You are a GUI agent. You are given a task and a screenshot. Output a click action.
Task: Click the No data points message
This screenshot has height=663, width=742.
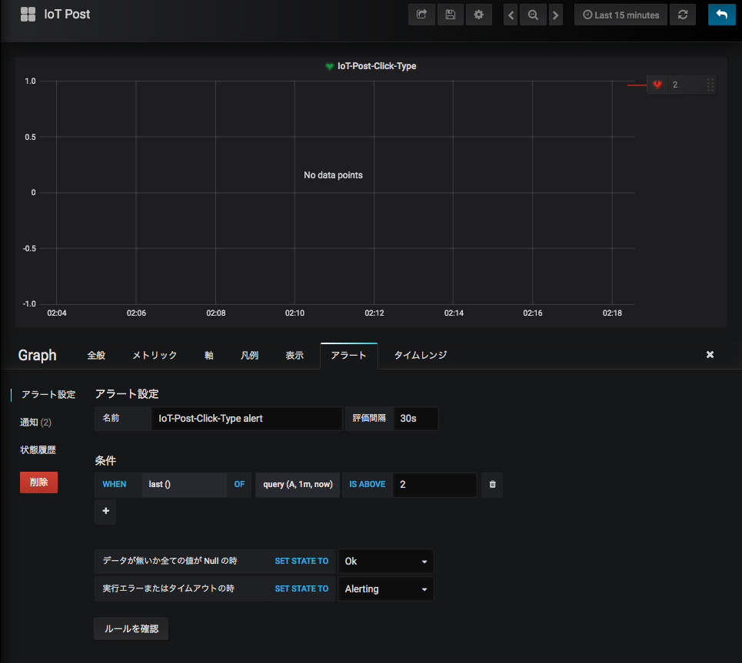click(333, 175)
